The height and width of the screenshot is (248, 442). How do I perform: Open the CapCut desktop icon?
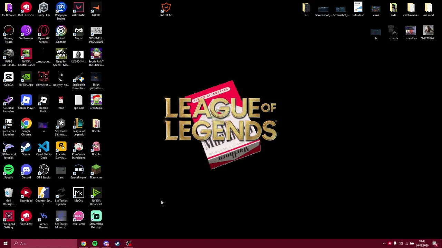(9, 79)
